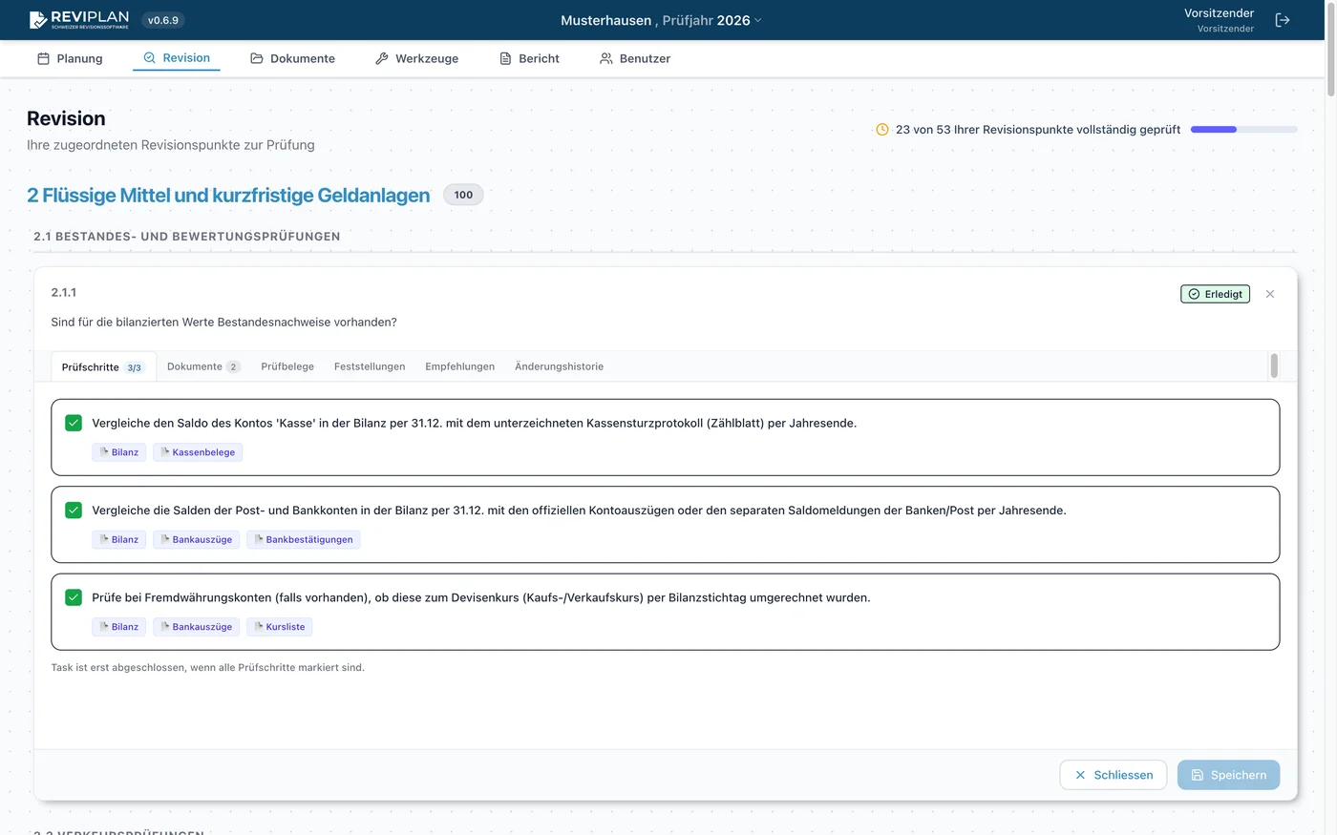
Task: Click the revision progress bar
Action: [x=1242, y=130]
